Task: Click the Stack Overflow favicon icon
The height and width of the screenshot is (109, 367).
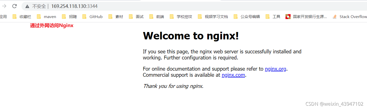Action: 335,17
